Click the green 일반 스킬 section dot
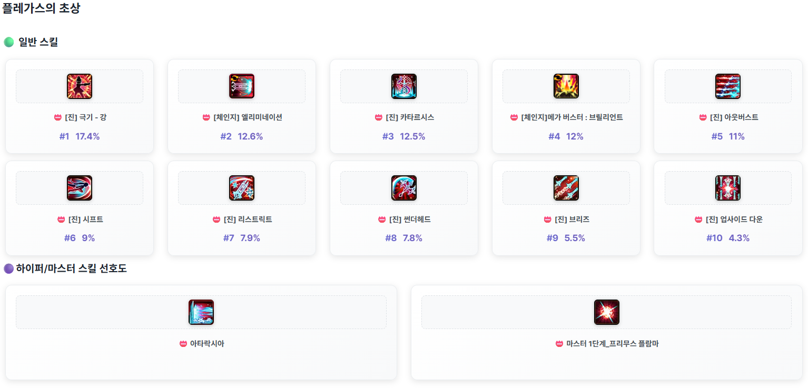The image size is (808, 388). tap(9, 42)
